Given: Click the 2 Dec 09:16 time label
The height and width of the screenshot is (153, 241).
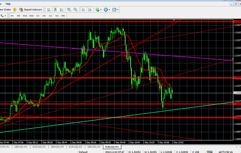Looking at the screenshot, I should [91, 143].
